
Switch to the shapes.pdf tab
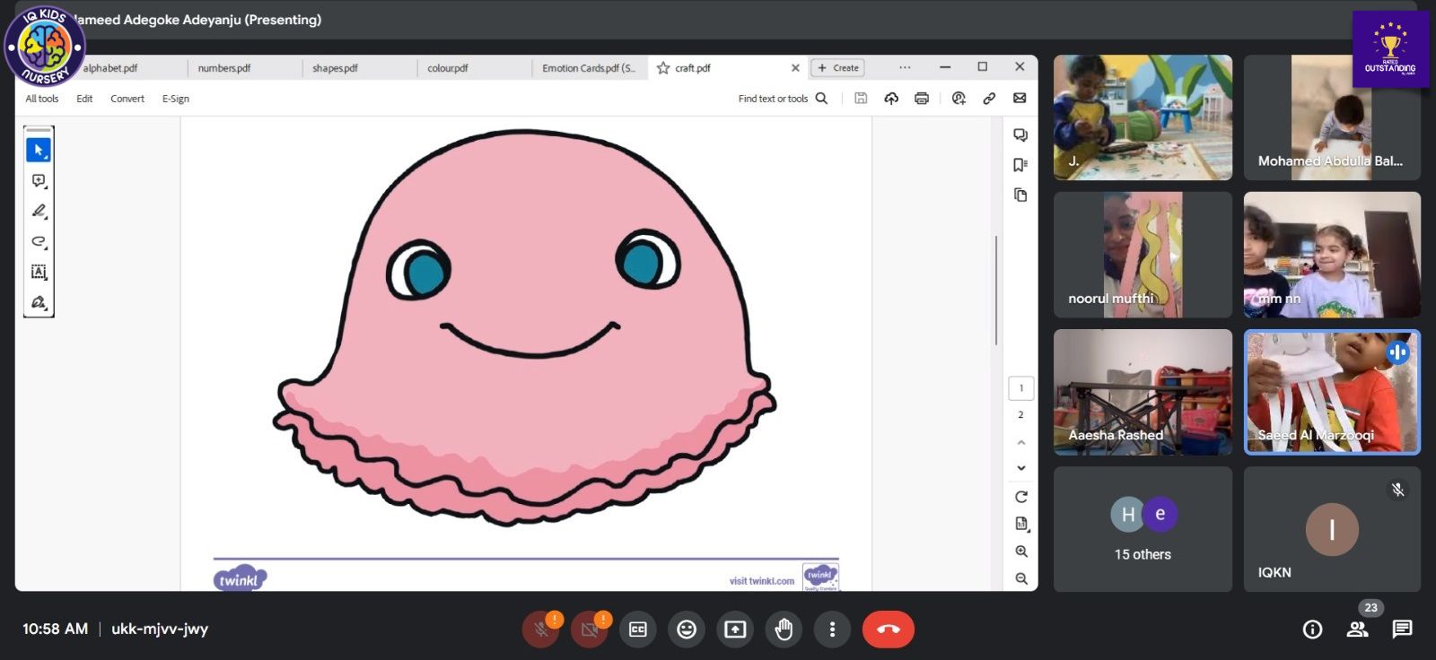pyautogui.click(x=335, y=68)
